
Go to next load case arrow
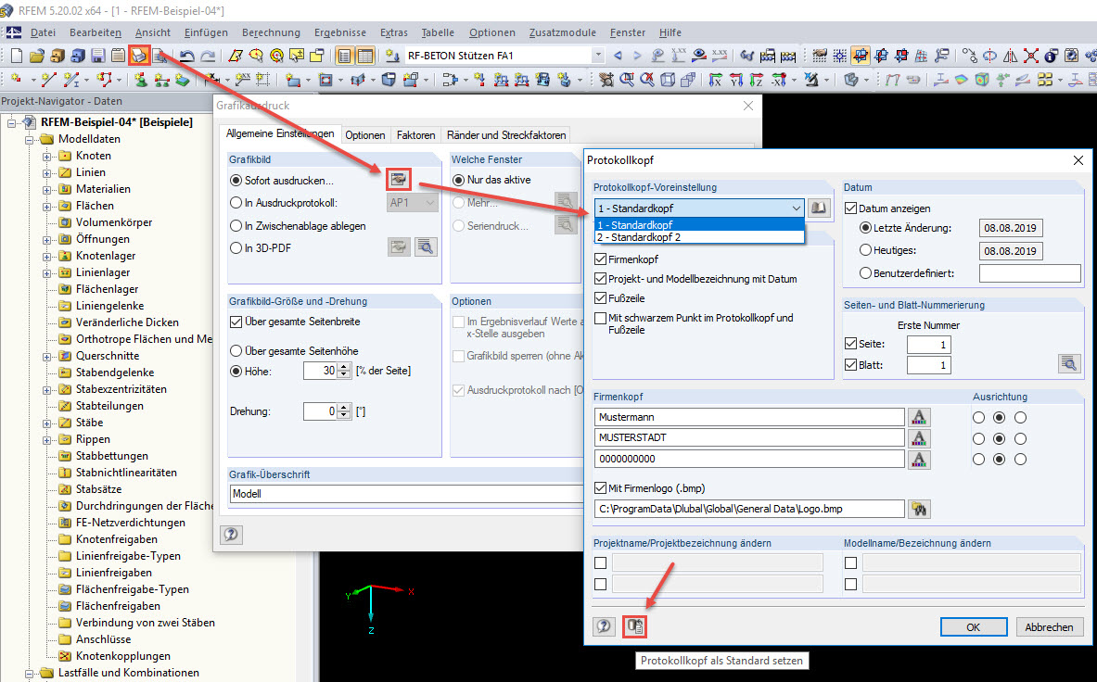tap(637, 56)
